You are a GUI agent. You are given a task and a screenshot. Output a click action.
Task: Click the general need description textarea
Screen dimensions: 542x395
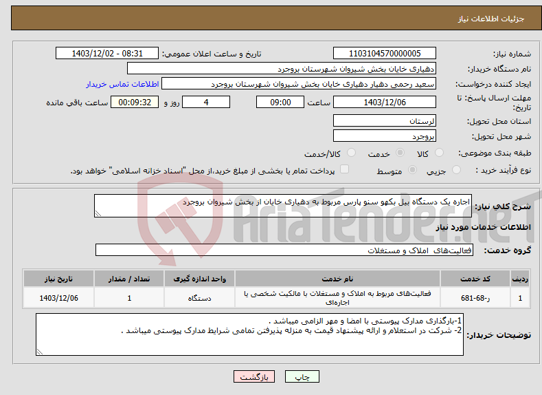(x=283, y=206)
